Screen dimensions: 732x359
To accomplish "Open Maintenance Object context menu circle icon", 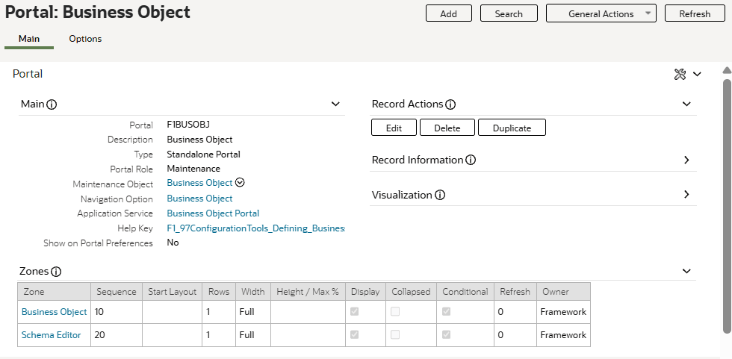I will click(240, 182).
